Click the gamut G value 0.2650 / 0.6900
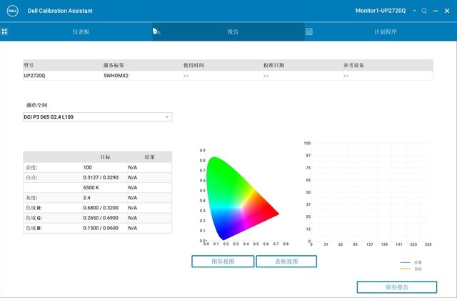 [x=101, y=218]
